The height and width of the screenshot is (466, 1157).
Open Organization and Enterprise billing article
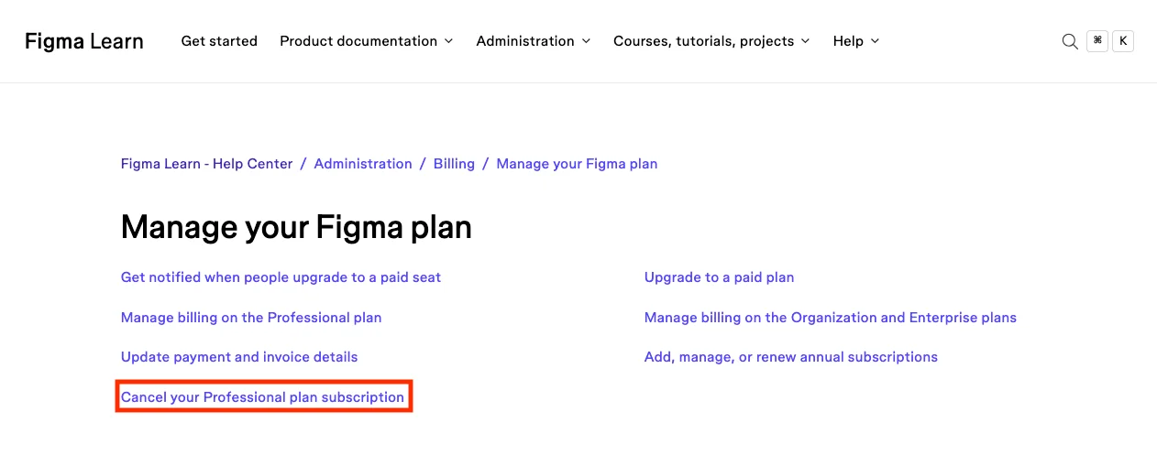coord(830,318)
